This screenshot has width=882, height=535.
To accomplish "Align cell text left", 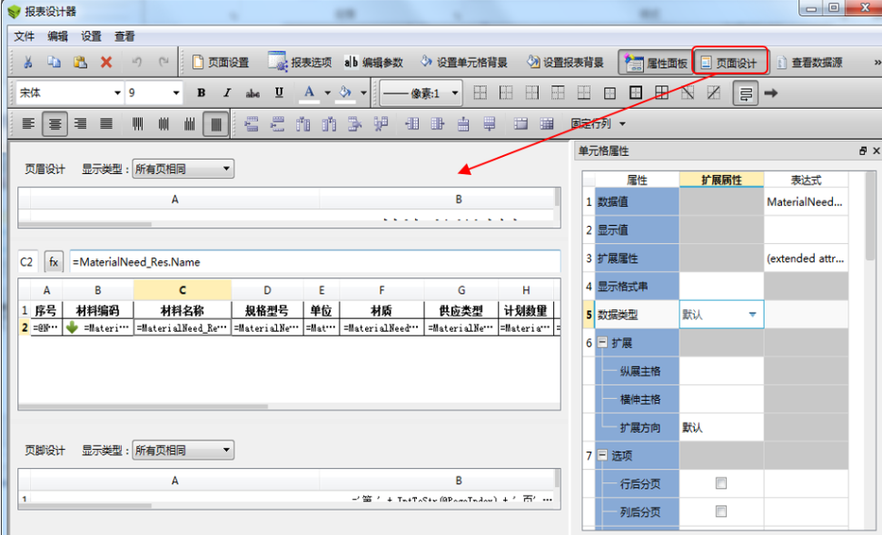I will (28, 124).
